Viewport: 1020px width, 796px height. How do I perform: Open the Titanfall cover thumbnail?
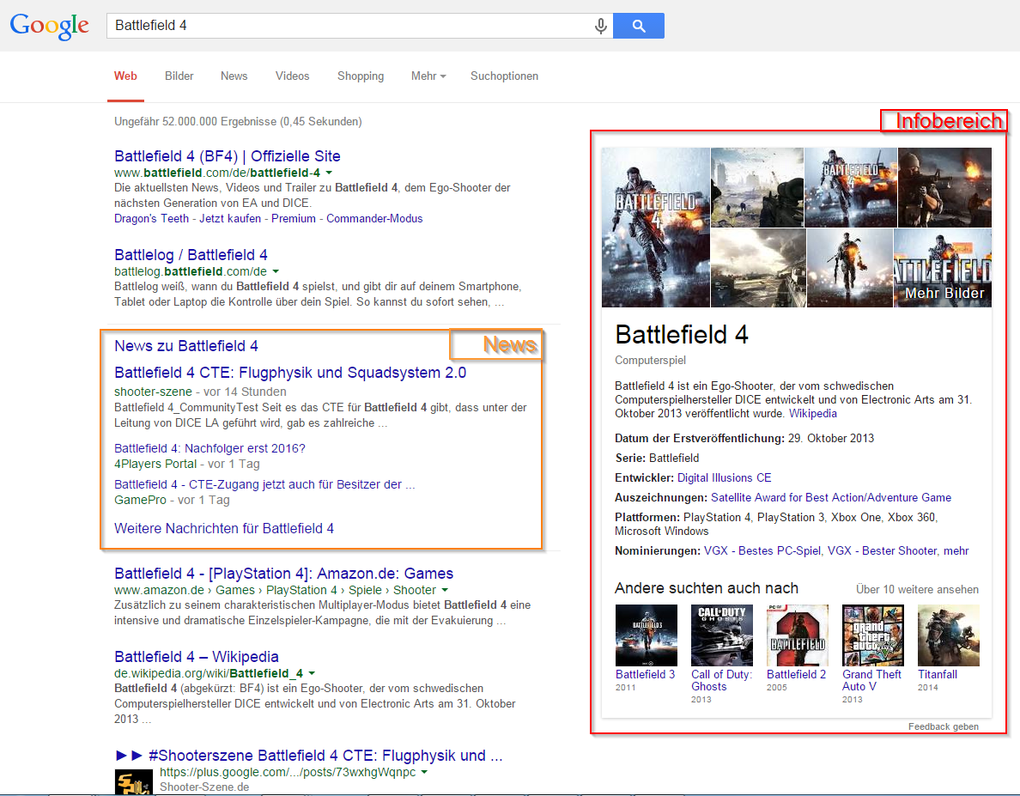949,635
